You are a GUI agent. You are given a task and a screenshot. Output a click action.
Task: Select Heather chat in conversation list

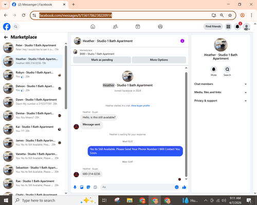click(32, 61)
